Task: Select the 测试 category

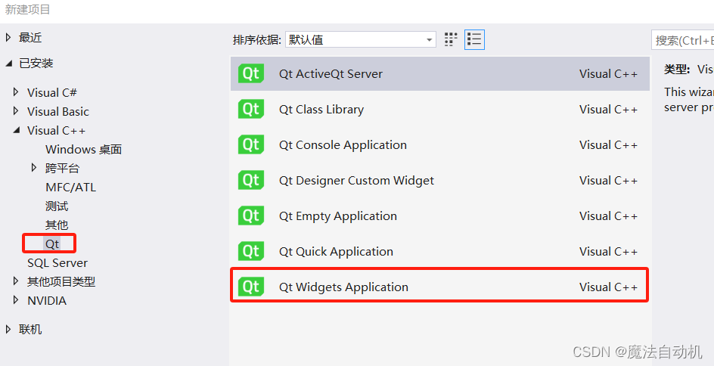Action: (57, 206)
